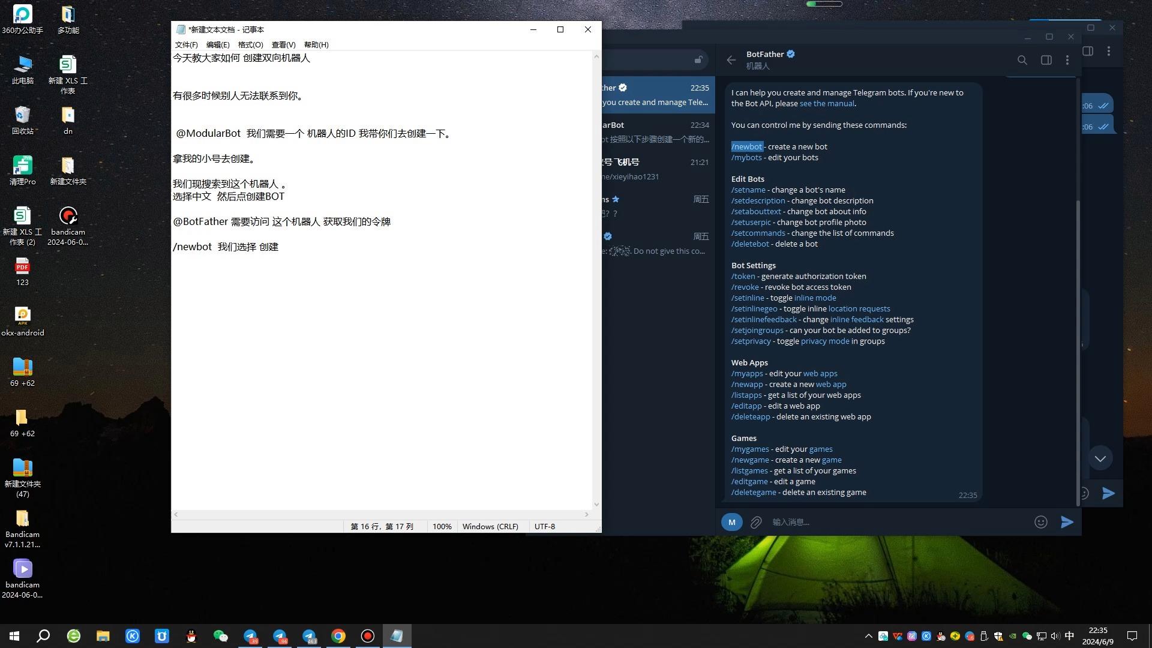Open Notepad 帮助(H) menu
This screenshot has width=1152, height=648.
[316, 44]
